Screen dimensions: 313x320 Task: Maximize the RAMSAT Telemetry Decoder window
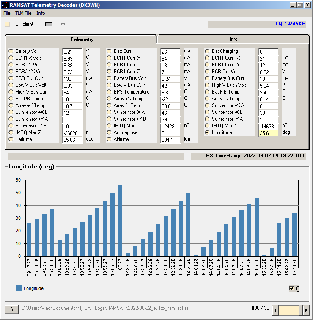(300, 5)
